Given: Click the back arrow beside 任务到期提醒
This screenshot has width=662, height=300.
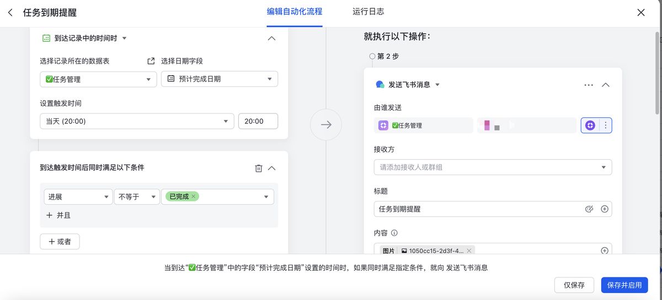Looking at the screenshot, I should pos(10,13).
